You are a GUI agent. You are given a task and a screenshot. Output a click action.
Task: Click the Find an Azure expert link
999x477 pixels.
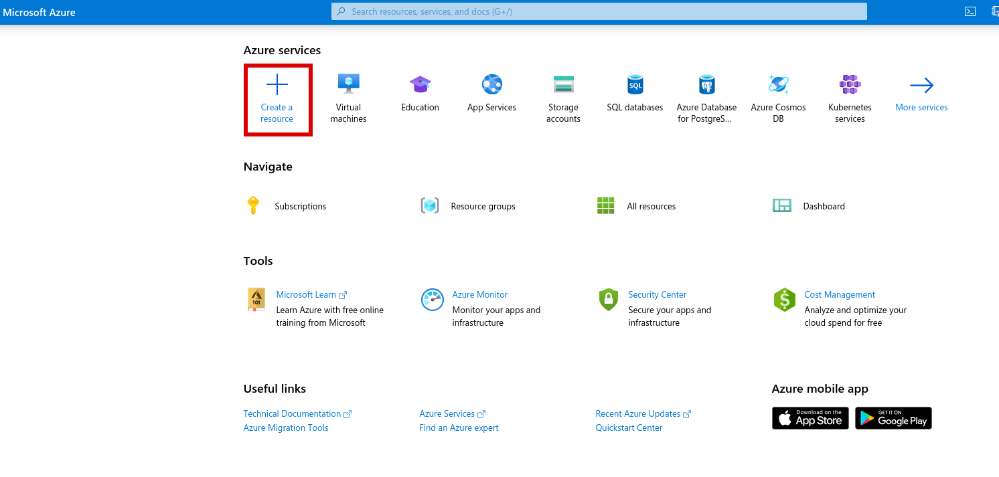[x=459, y=428]
